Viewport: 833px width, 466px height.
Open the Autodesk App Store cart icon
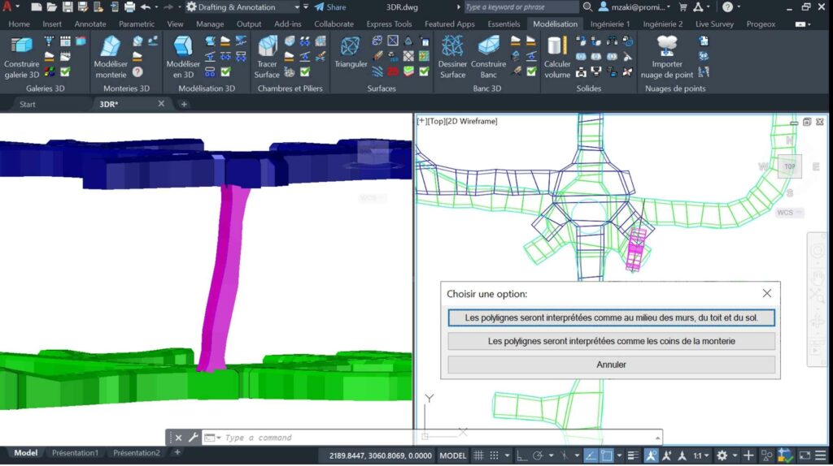point(683,6)
